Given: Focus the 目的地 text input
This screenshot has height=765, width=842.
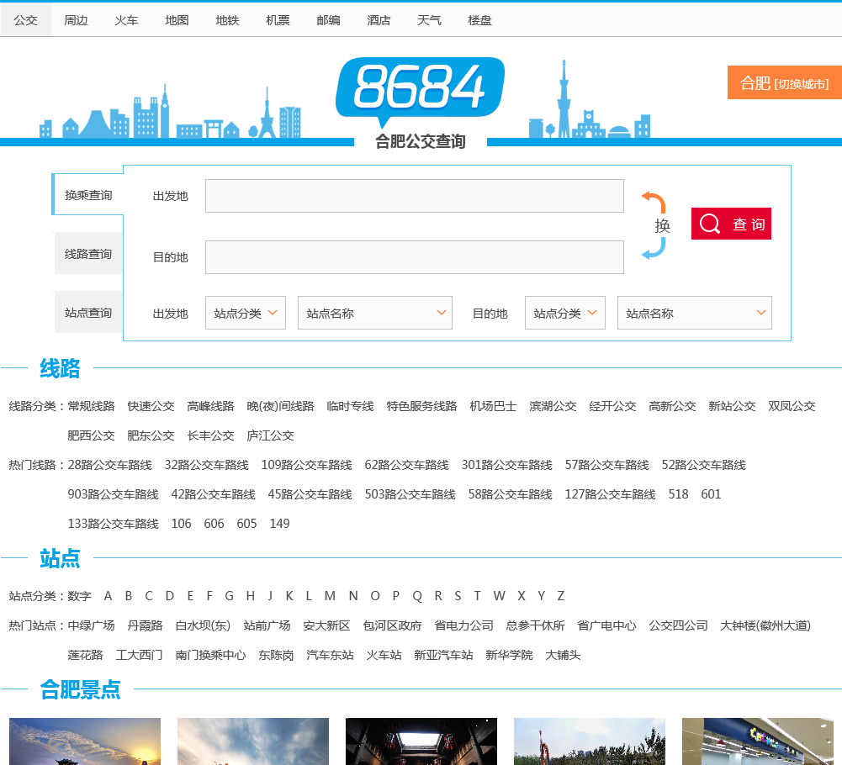Looking at the screenshot, I should [414, 257].
